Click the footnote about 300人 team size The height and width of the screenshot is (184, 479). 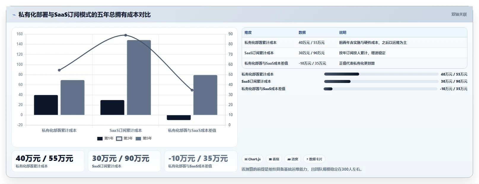tap(303, 169)
